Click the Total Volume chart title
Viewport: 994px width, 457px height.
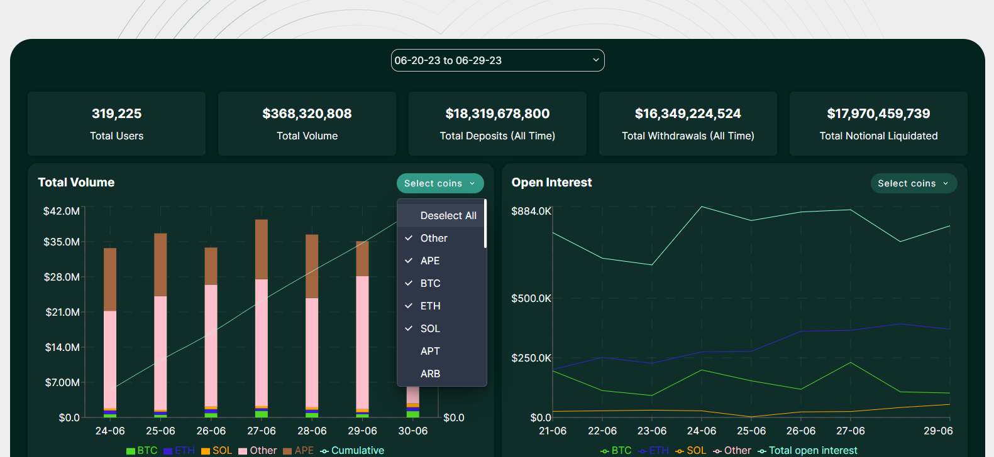pyautogui.click(x=76, y=183)
